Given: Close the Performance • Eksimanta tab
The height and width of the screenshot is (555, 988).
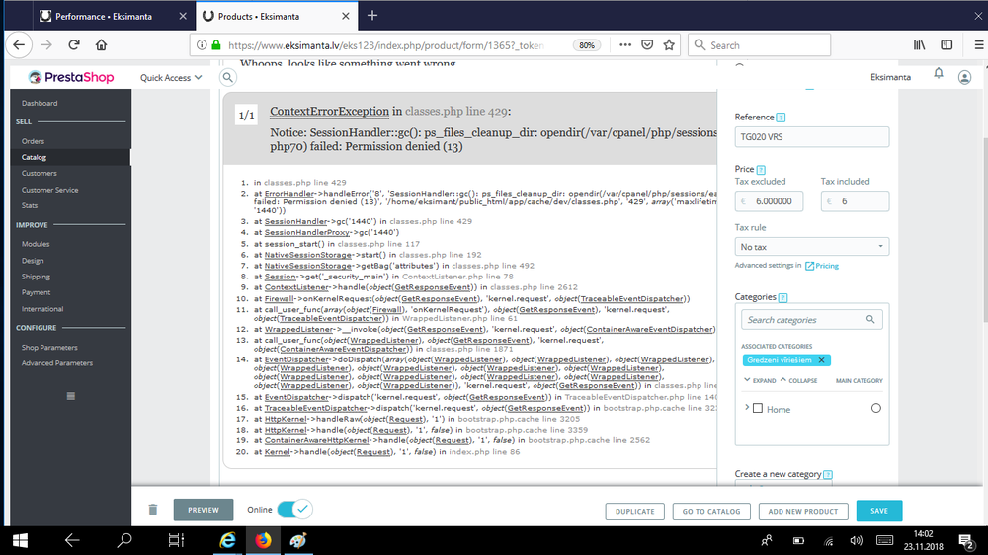Looking at the screenshot, I should [x=183, y=16].
